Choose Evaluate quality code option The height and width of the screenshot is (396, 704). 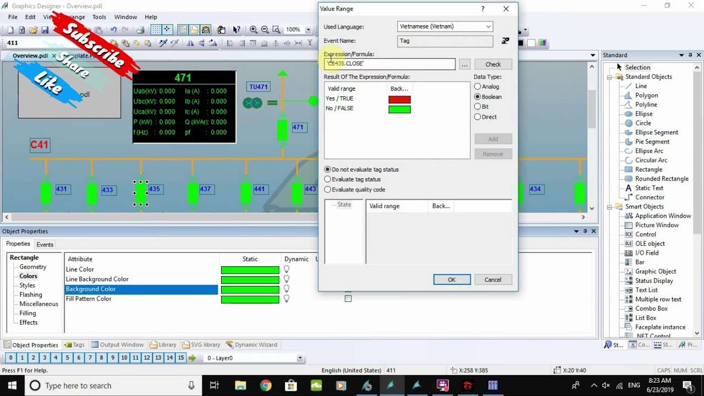pyautogui.click(x=328, y=189)
